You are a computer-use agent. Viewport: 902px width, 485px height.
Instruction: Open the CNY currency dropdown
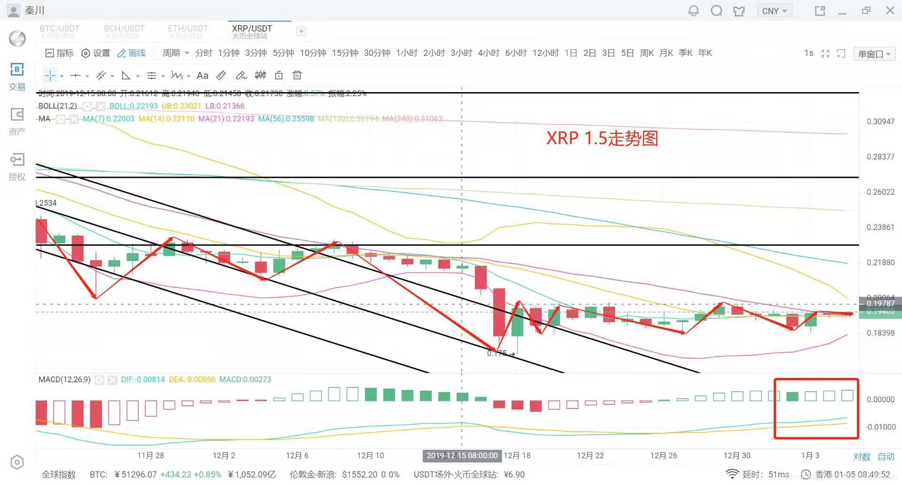774,11
